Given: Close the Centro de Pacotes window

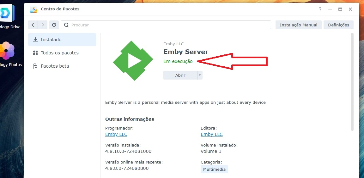Looking at the screenshot, I should (350, 9).
